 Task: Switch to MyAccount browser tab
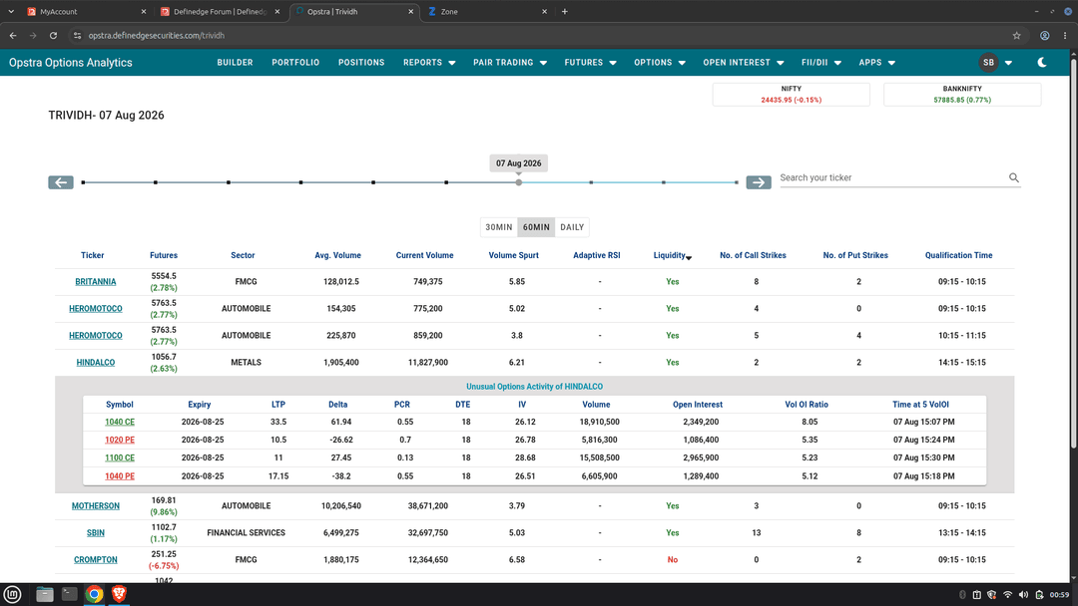pyautogui.click(x=85, y=12)
